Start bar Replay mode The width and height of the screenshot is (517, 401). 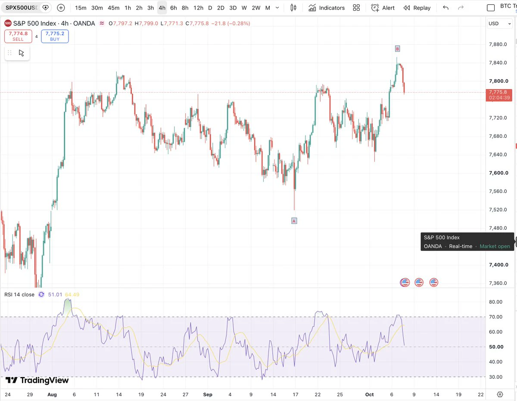417,8
